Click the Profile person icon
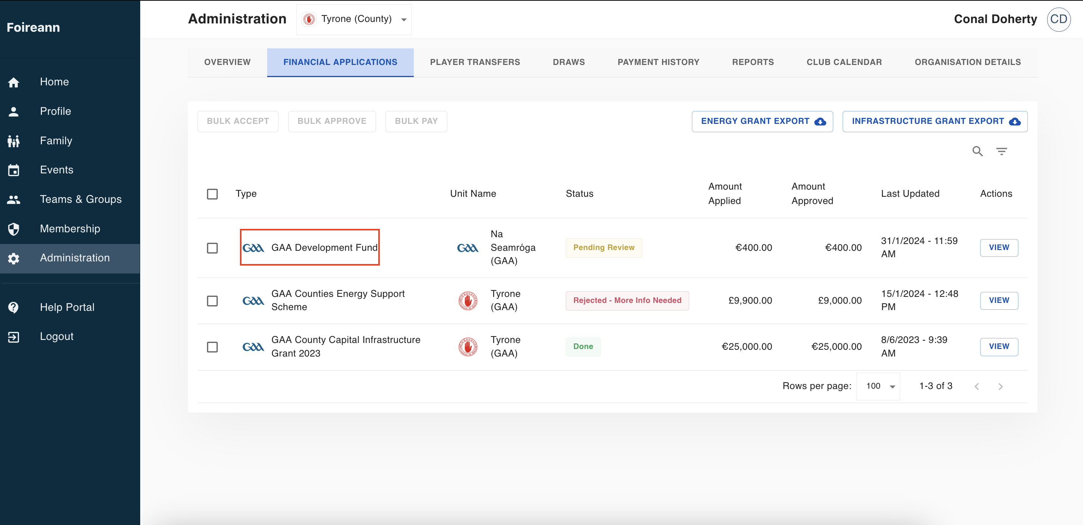Image resolution: width=1083 pixels, height=525 pixels. click(x=14, y=111)
